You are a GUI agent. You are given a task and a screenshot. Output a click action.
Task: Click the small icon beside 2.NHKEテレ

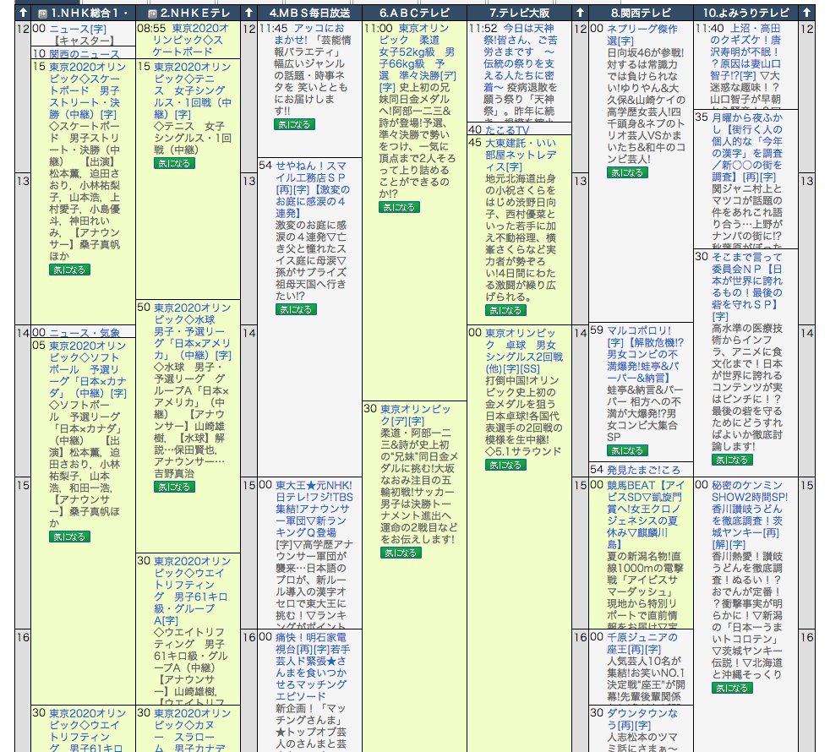tap(152, 14)
